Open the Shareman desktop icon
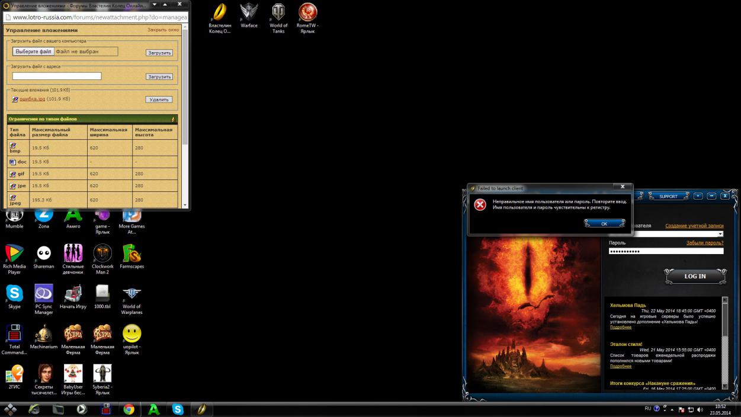 (44, 256)
